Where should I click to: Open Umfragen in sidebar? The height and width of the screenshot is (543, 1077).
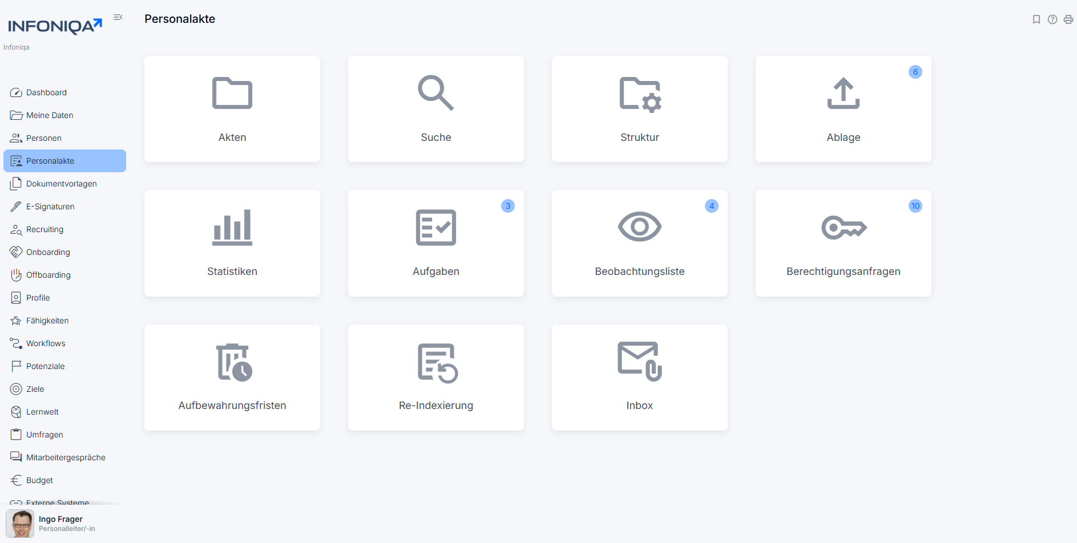(x=64, y=435)
